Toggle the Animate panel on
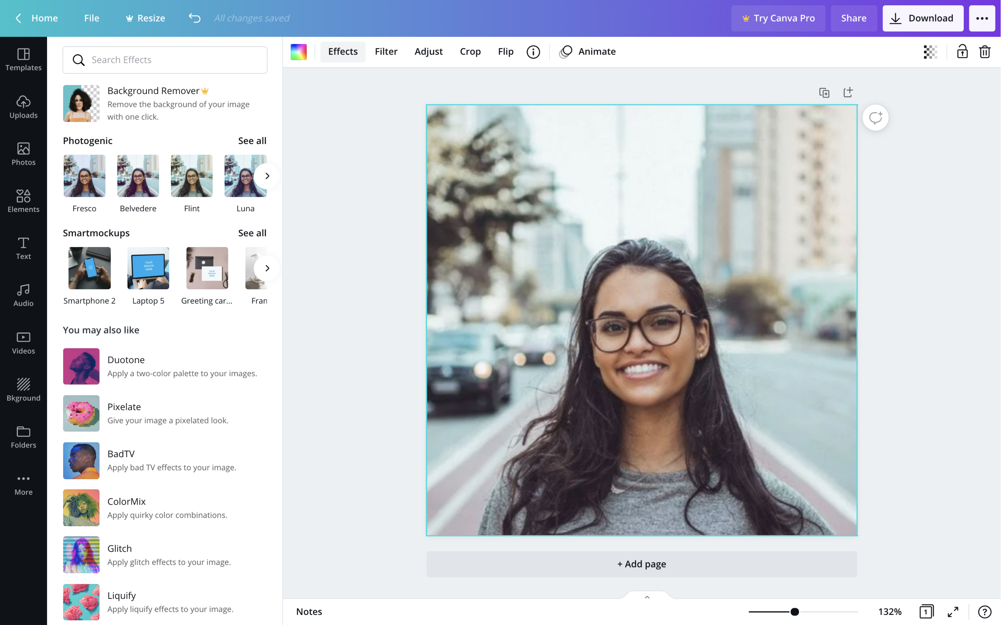The width and height of the screenshot is (1001, 625). click(x=596, y=51)
